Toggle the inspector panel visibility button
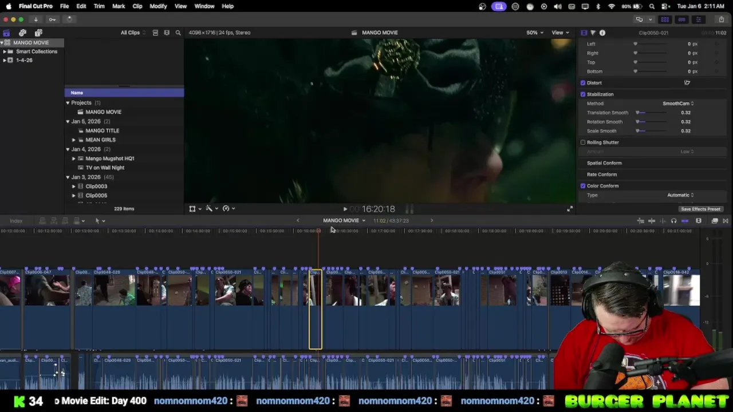The image size is (733, 412). [x=698, y=19]
